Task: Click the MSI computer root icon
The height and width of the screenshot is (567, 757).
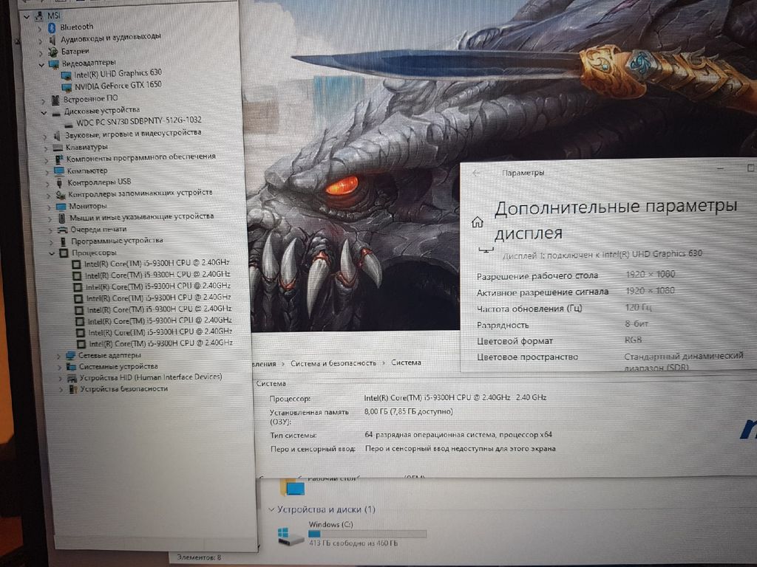Action: click(x=39, y=16)
